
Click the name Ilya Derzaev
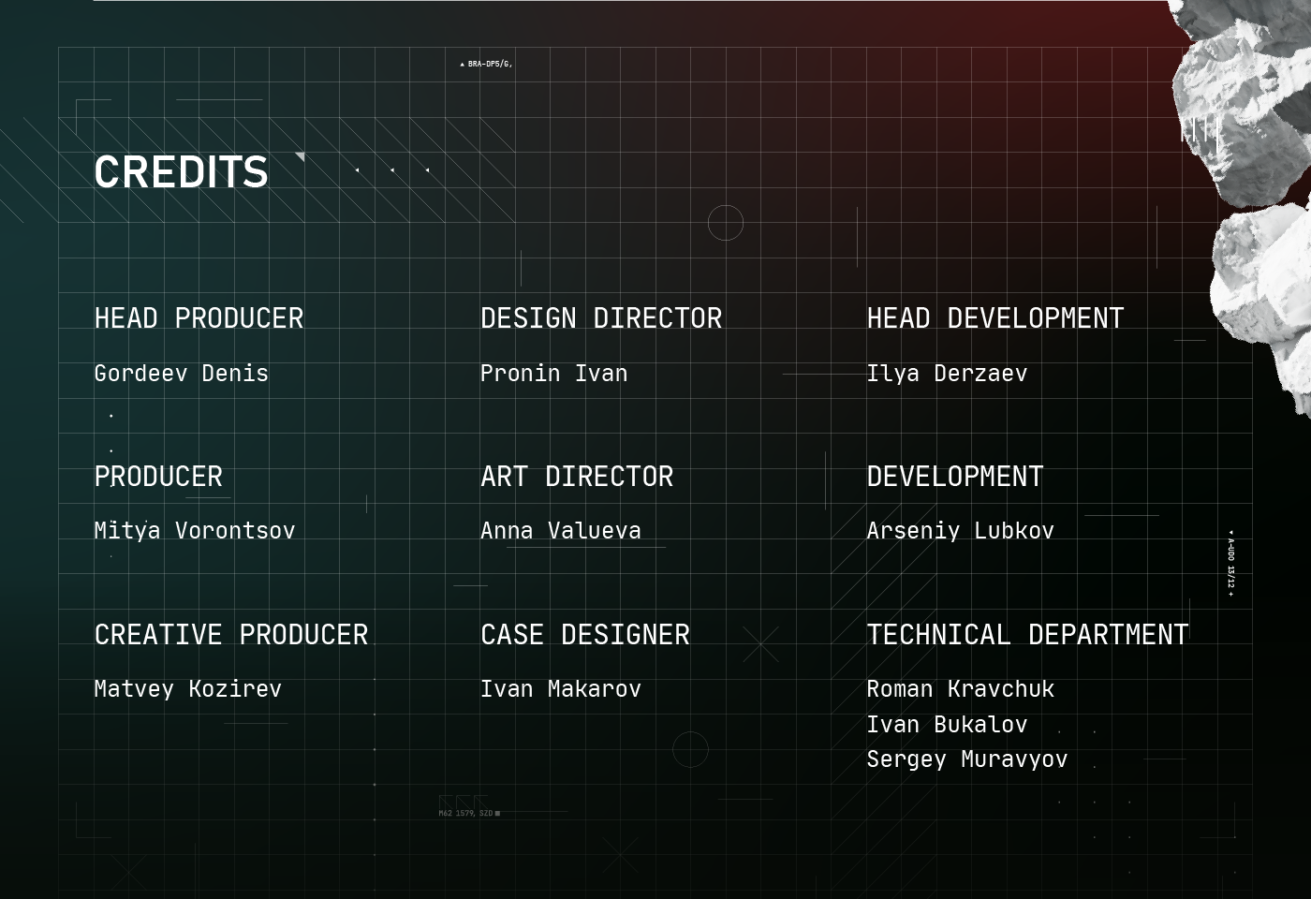coord(948,374)
